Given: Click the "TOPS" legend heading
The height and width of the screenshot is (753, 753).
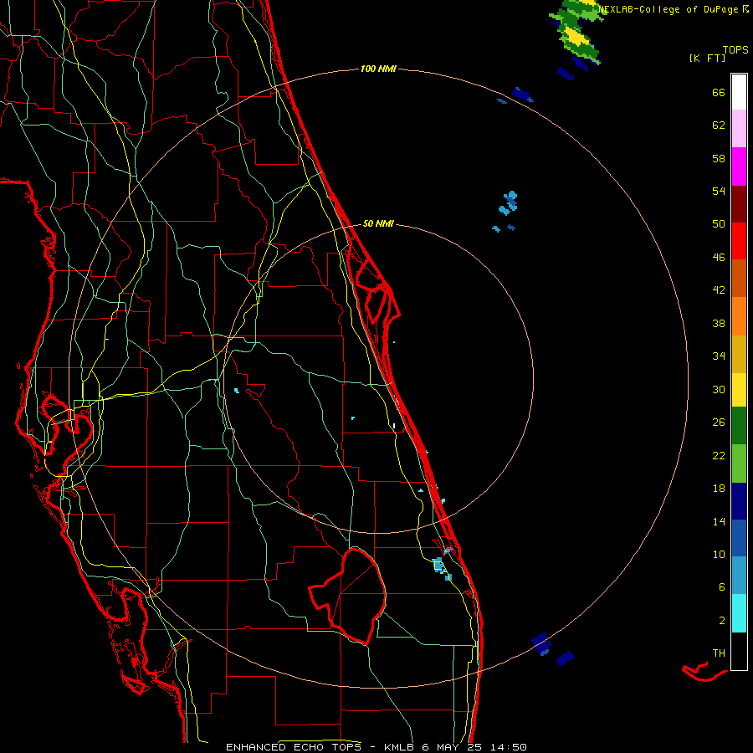Looking at the screenshot, I should (x=735, y=49).
